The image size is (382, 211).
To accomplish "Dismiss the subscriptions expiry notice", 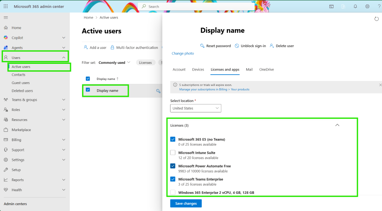I will coord(380,85).
